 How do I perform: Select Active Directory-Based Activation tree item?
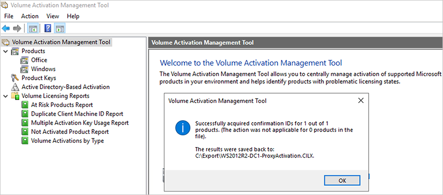(65, 87)
